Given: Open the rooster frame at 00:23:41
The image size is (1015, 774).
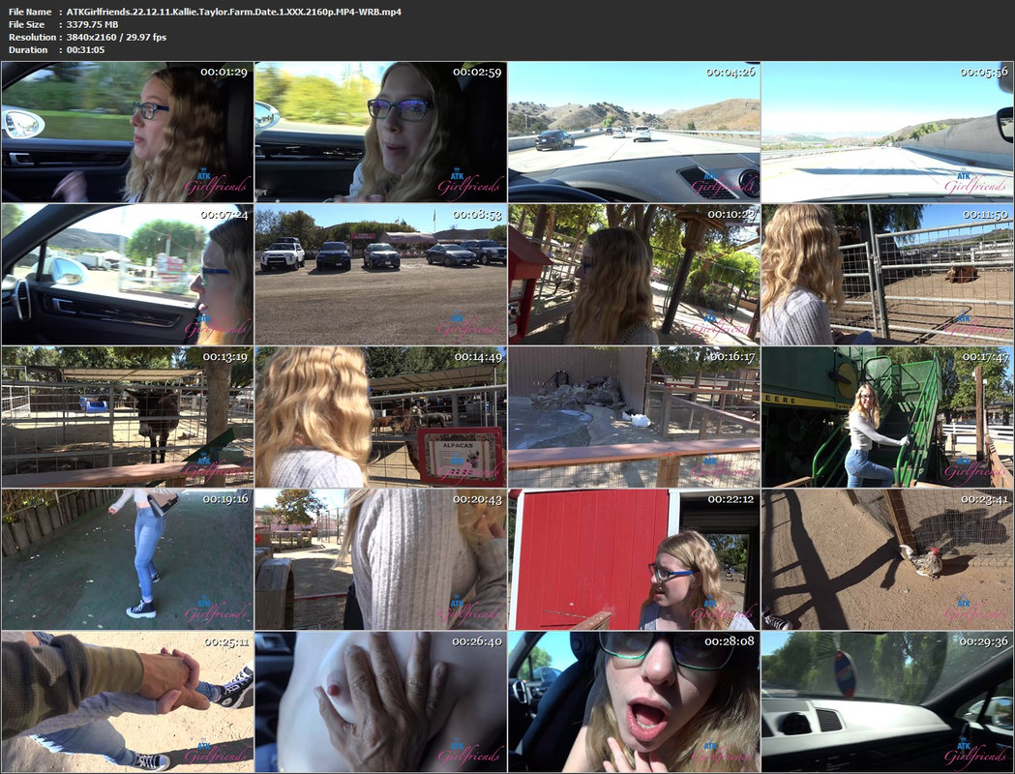Looking at the screenshot, I should [x=887, y=559].
